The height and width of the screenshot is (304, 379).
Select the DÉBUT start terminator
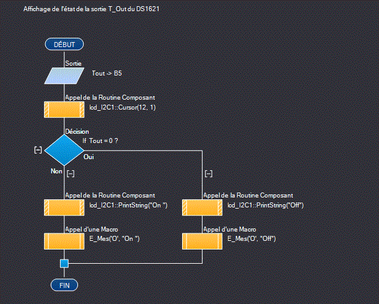(64, 44)
